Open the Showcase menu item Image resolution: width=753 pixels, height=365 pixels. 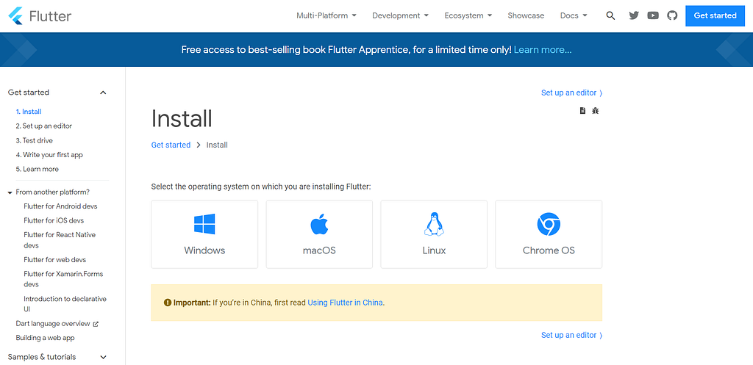[526, 15]
